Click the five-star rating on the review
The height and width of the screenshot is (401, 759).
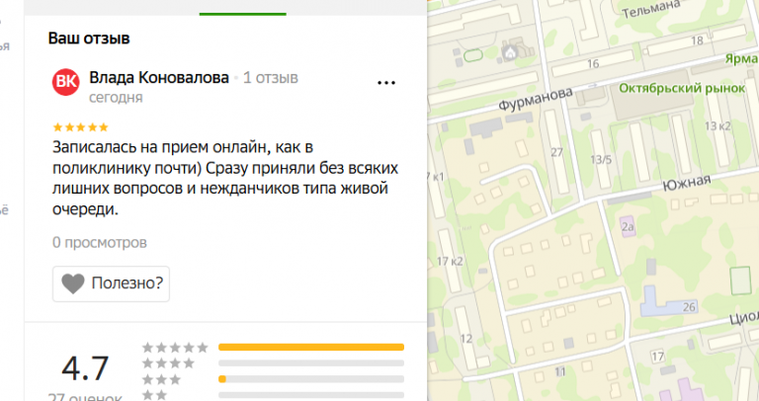[x=80, y=127]
